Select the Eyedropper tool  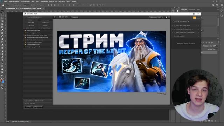(2, 30)
